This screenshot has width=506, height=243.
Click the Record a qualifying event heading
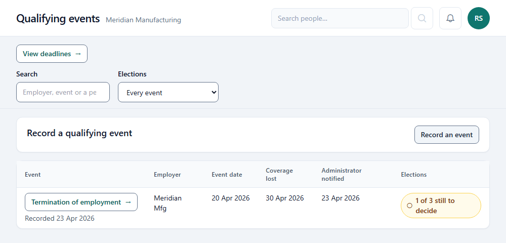80,133
